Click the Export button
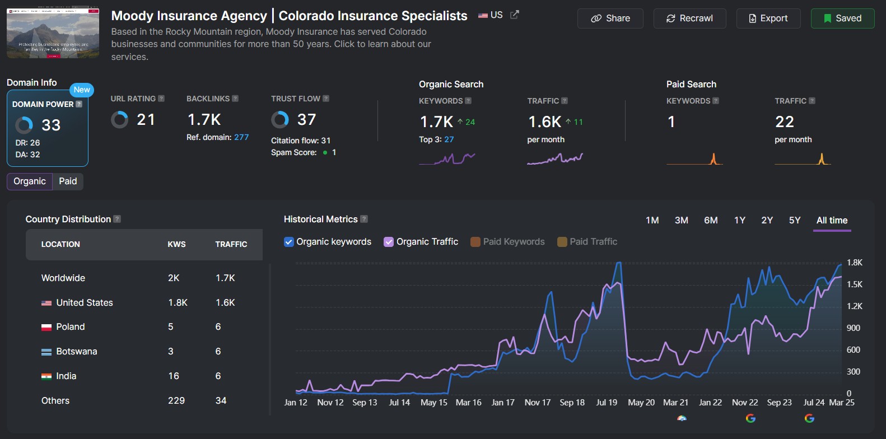The image size is (886, 439). coord(768,18)
